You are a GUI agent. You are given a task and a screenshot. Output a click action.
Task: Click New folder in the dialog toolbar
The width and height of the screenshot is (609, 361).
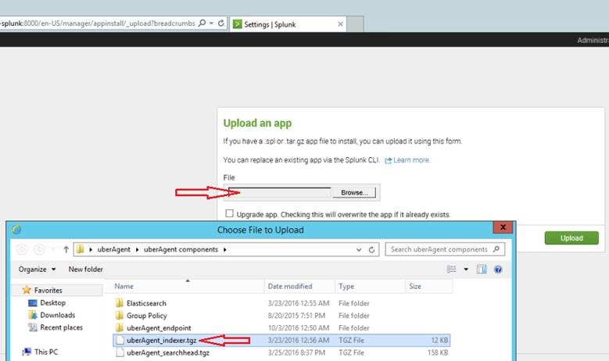(x=86, y=270)
